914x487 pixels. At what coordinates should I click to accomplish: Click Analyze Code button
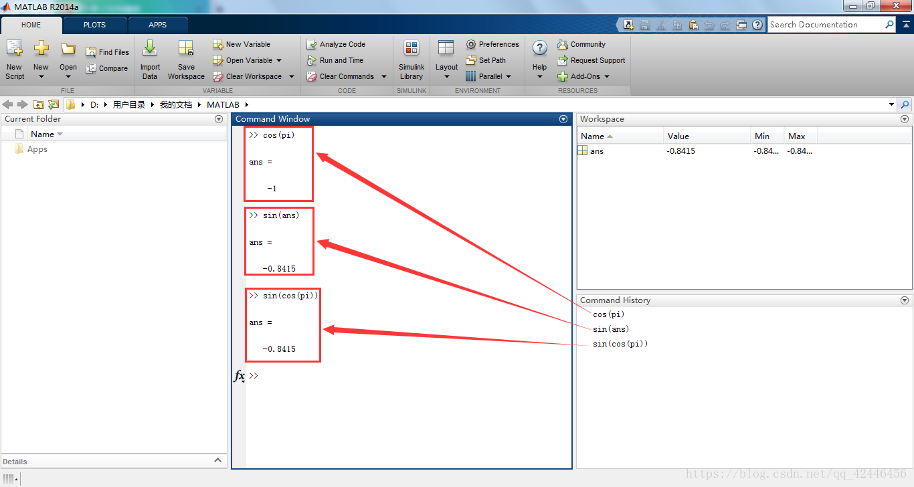[336, 44]
